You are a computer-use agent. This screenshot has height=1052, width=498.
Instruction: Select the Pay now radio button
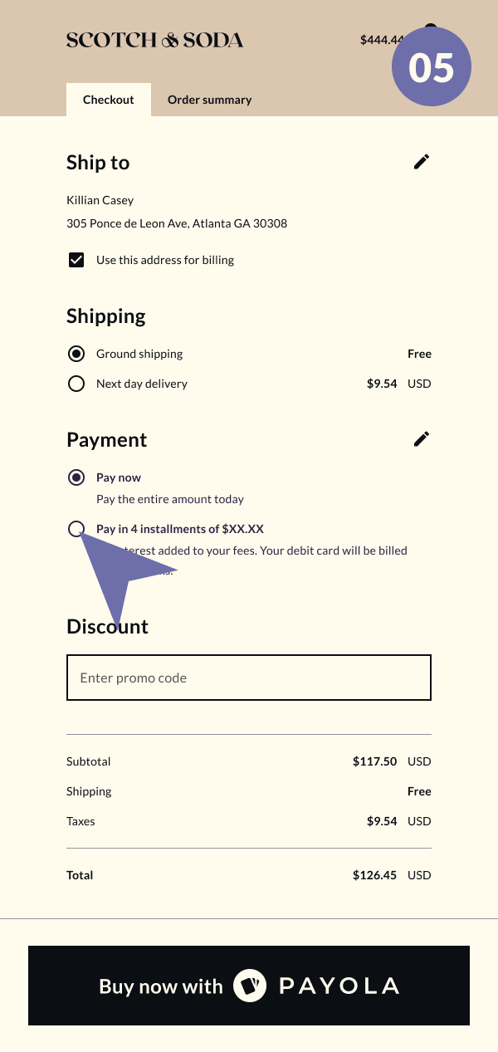[76, 477]
